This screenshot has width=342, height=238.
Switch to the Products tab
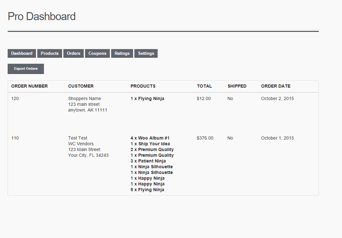[49, 53]
